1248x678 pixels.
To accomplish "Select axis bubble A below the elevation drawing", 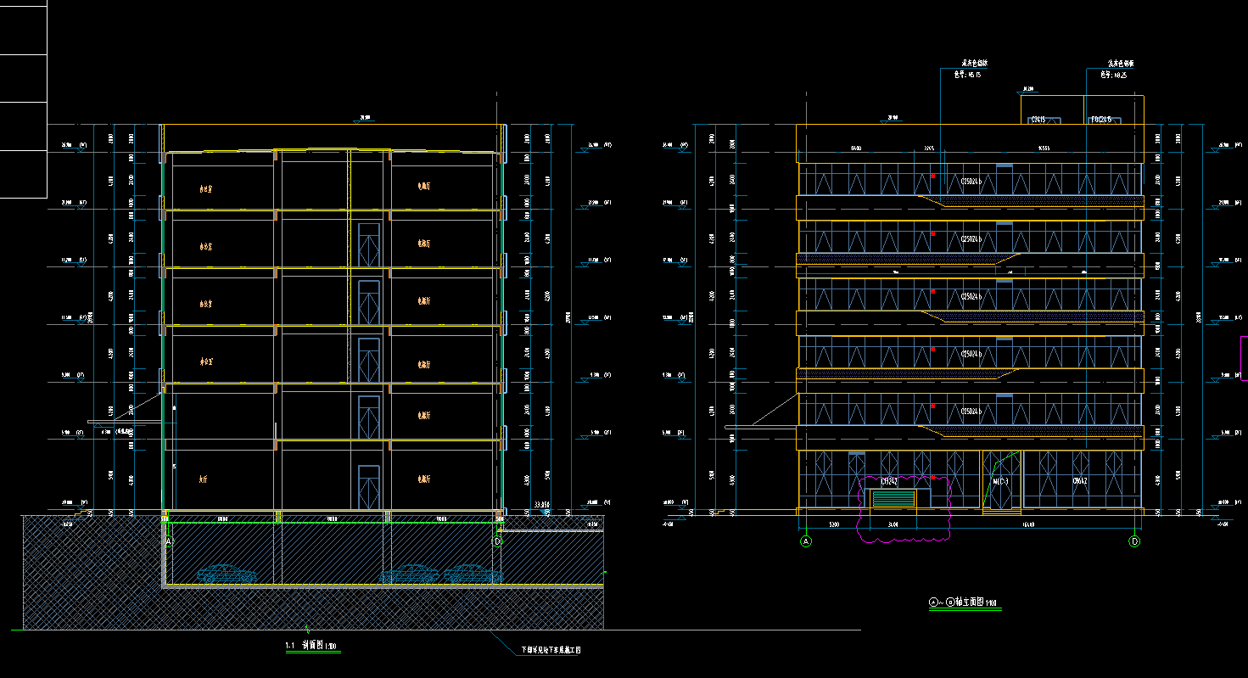I will [806, 541].
